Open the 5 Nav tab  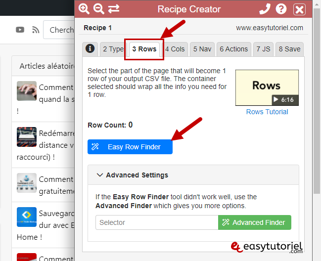click(202, 49)
